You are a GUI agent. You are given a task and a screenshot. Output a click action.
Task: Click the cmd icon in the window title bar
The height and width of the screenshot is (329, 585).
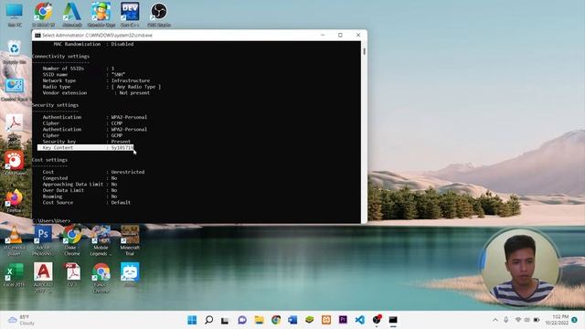(37, 35)
